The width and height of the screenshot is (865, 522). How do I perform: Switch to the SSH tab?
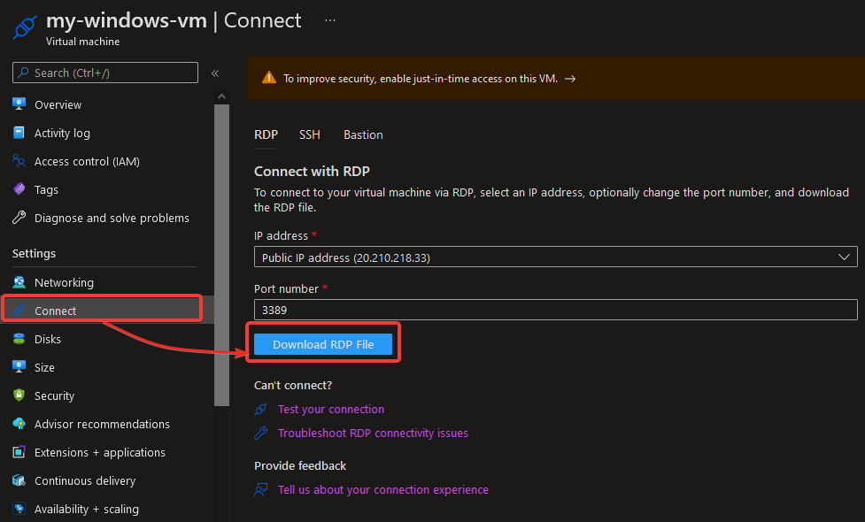310,134
